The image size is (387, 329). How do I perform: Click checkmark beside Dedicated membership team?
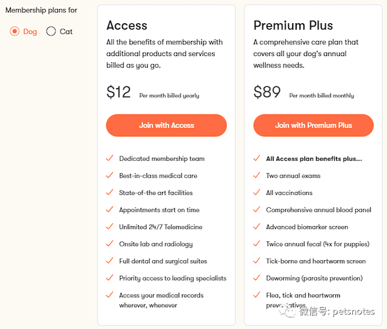point(110,158)
